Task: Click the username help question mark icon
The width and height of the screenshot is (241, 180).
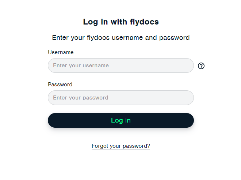Action: pyautogui.click(x=201, y=66)
